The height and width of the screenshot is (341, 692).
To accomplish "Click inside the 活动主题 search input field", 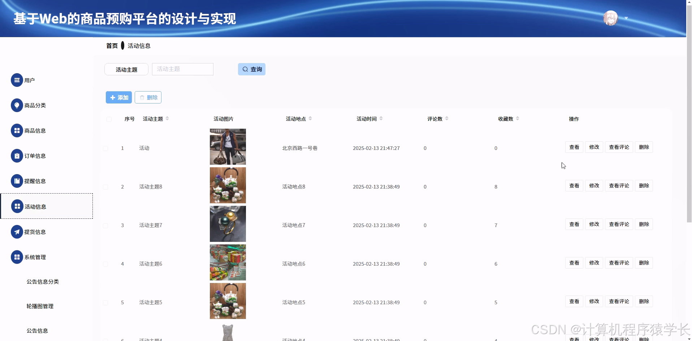I will (x=182, y=69).
